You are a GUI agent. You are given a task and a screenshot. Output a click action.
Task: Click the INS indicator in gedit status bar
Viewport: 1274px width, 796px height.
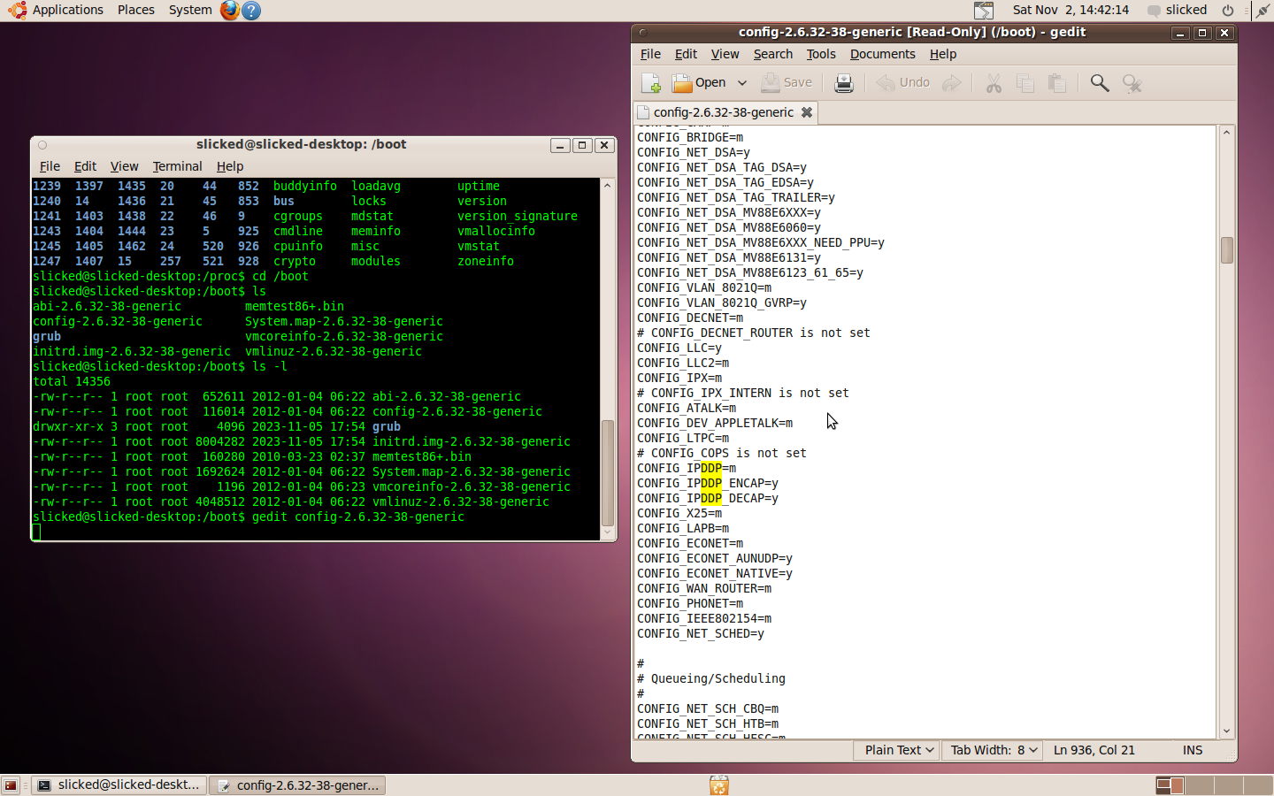pyautogui.click(x=1193, y=750)
